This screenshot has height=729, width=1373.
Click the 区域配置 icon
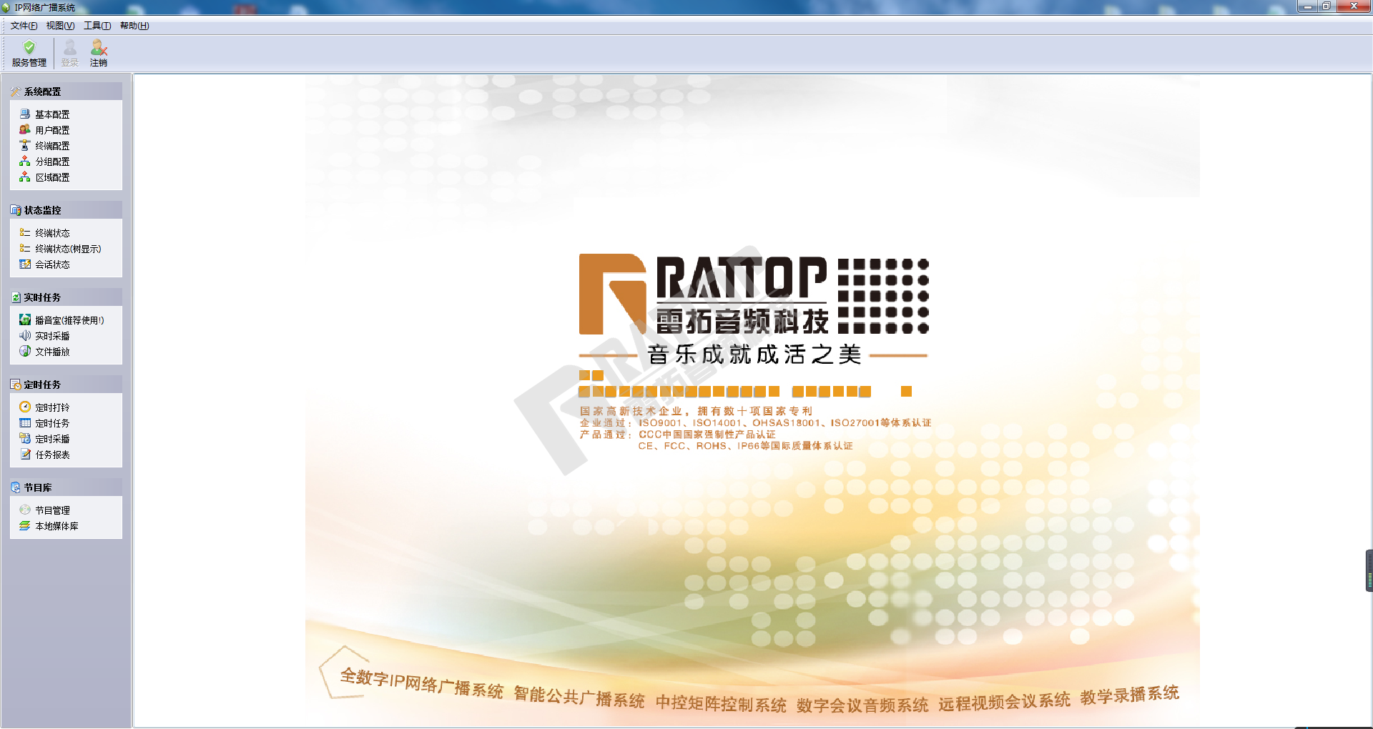(25, 177)
